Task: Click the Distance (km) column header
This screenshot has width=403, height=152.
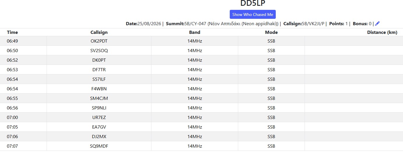Action: point(382,32)
